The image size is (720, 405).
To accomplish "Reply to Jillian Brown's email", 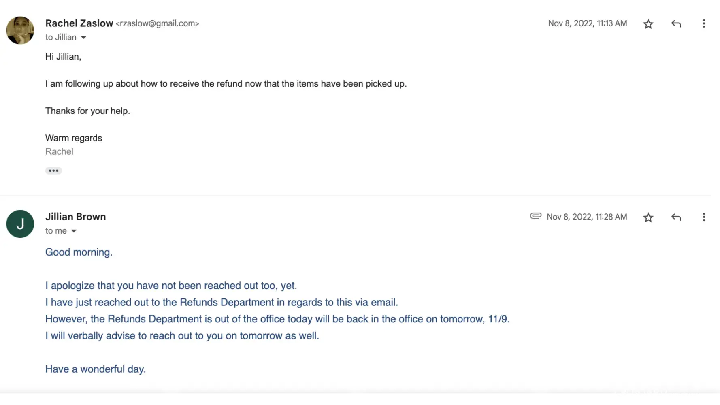I will (x=676, y=217).
